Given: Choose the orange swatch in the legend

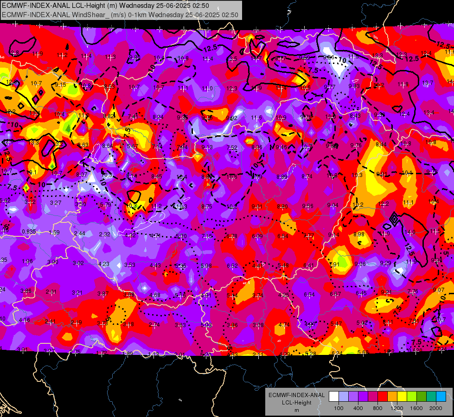Looking at the screenshot, I should point(392,396).
